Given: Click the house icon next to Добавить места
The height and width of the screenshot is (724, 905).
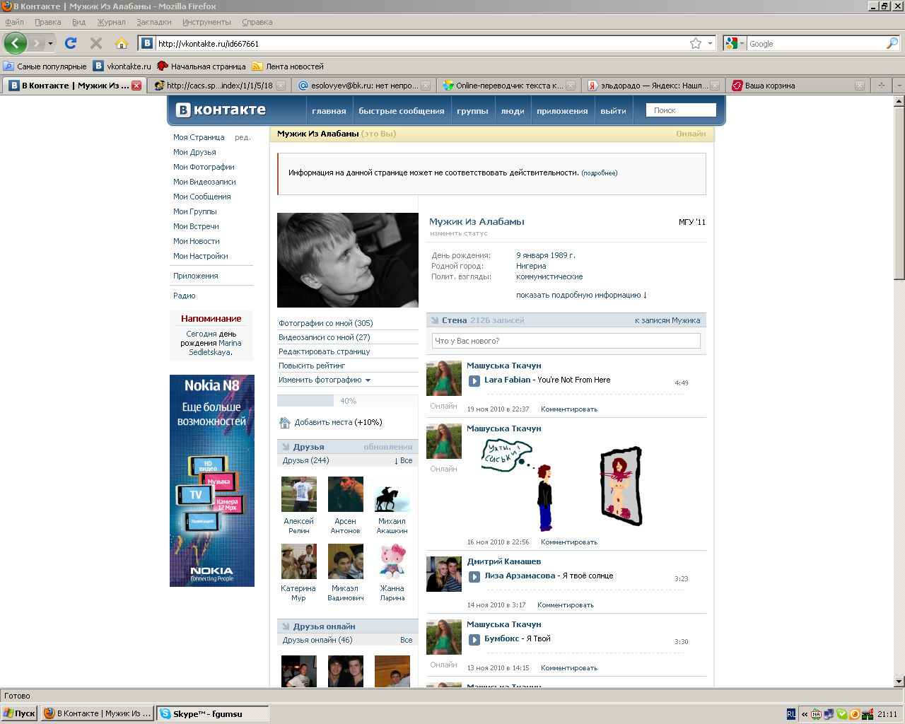Looking at the screenshot, I should click(285, 422).
